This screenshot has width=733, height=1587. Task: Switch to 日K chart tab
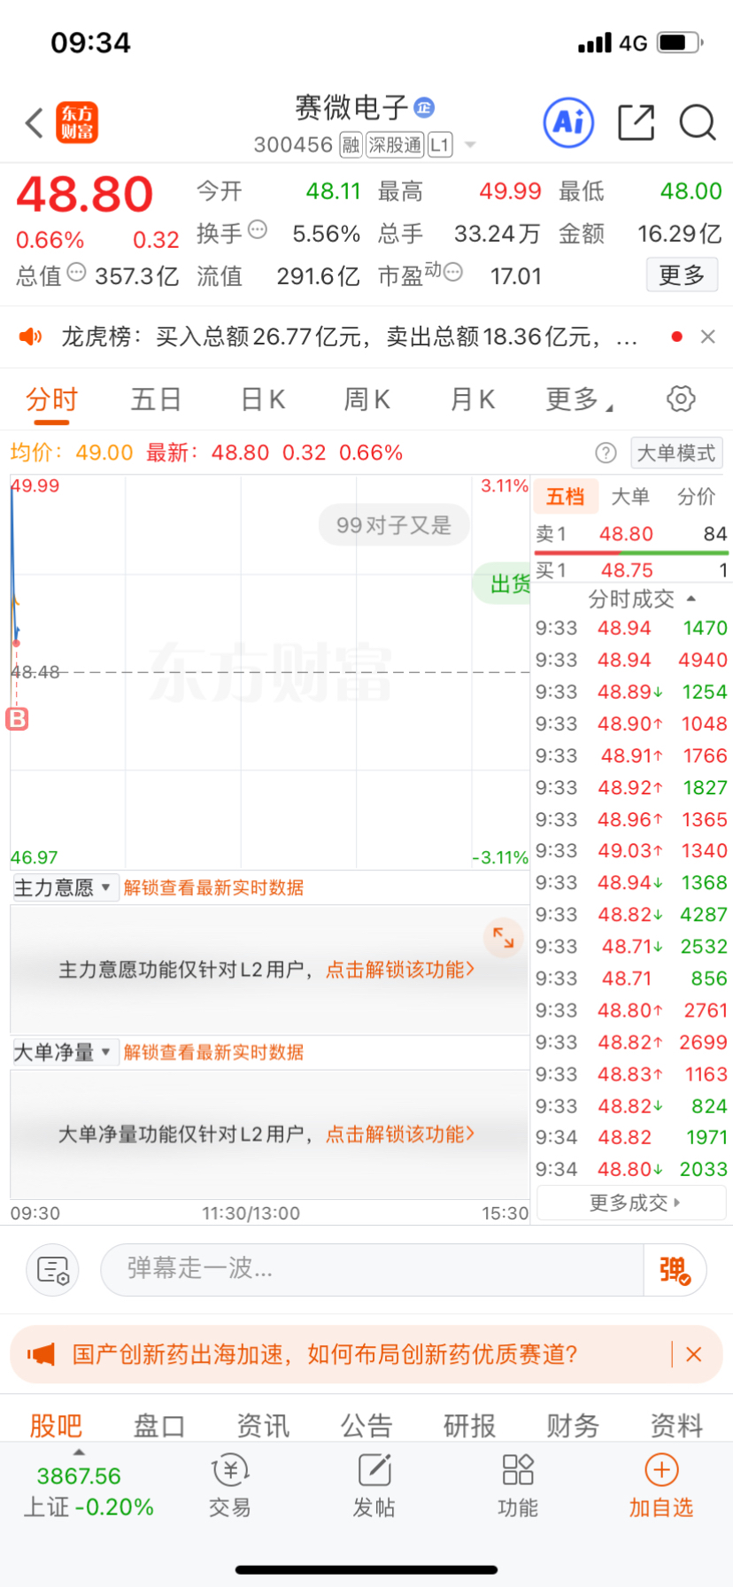click(x=263, y=399)
